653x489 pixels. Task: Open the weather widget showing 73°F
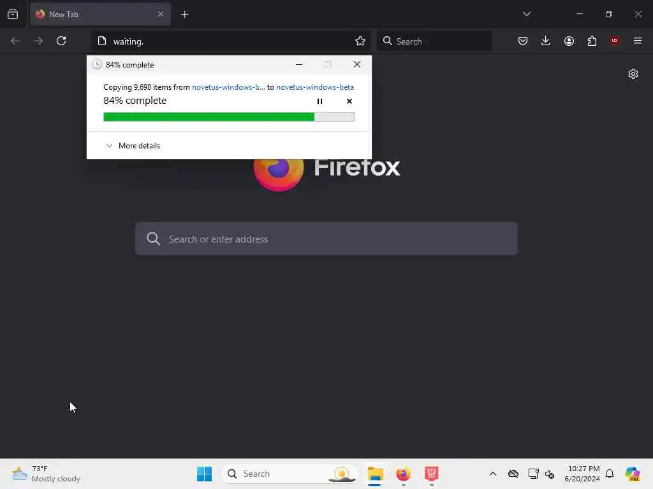pyautogui.click(x=46, y=474)
